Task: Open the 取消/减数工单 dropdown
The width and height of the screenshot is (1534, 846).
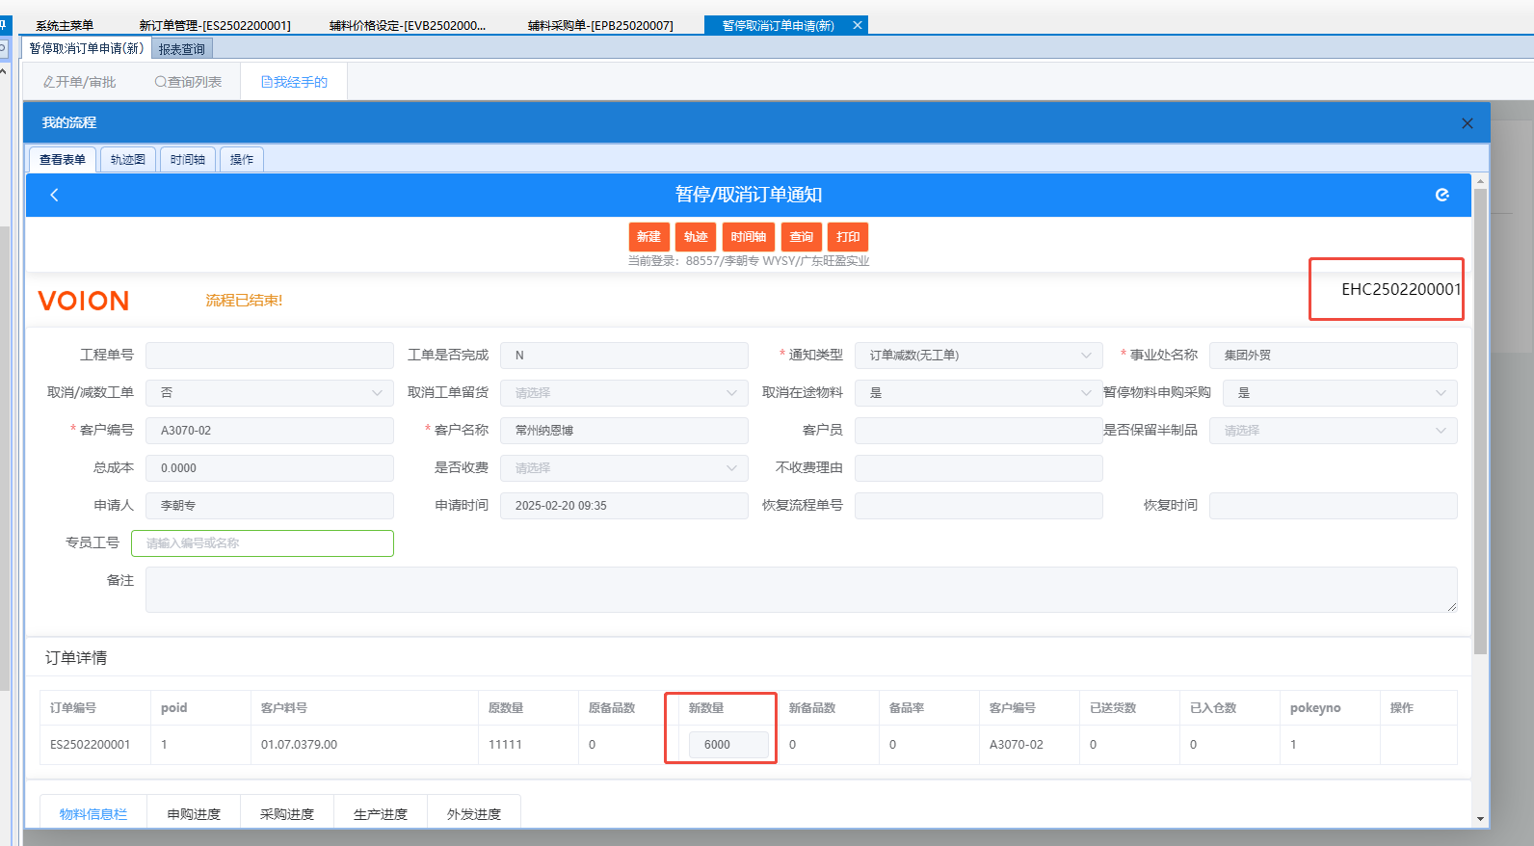Action: (x=270, y=393)
